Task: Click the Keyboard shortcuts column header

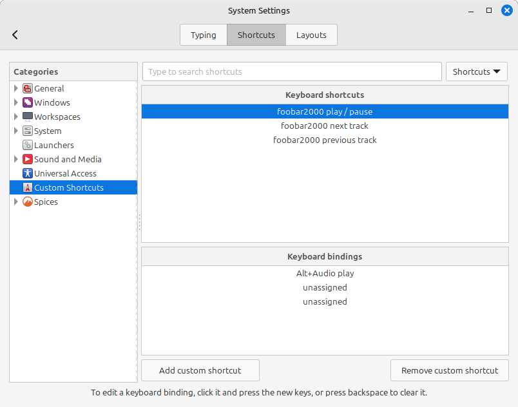Action: click(325, 95)
